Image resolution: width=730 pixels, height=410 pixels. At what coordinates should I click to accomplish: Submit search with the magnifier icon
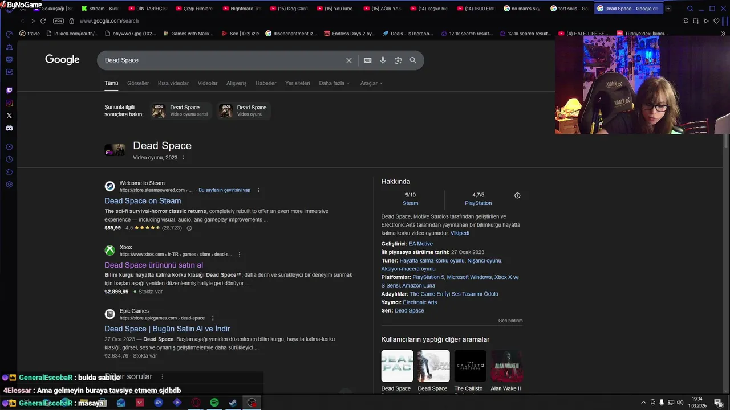pos(413,60)
